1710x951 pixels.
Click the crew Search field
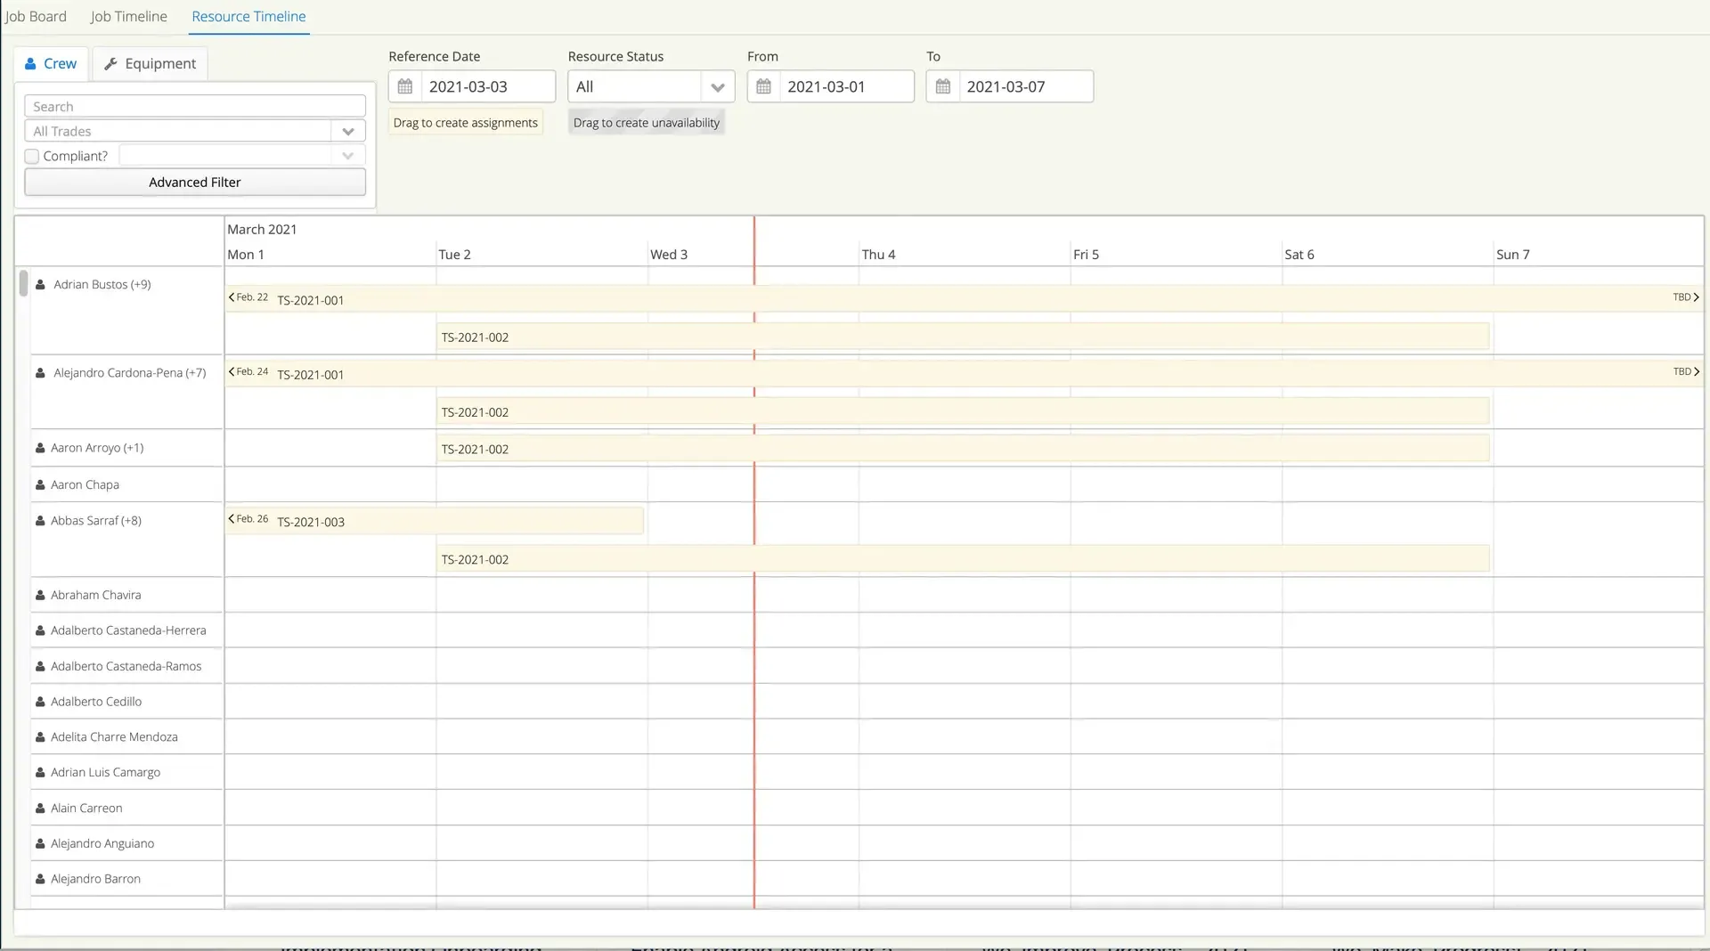[x=195, y=106]
